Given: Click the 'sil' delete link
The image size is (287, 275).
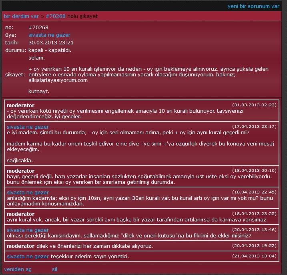Looking at the screenshot, I should click(54, 269).
